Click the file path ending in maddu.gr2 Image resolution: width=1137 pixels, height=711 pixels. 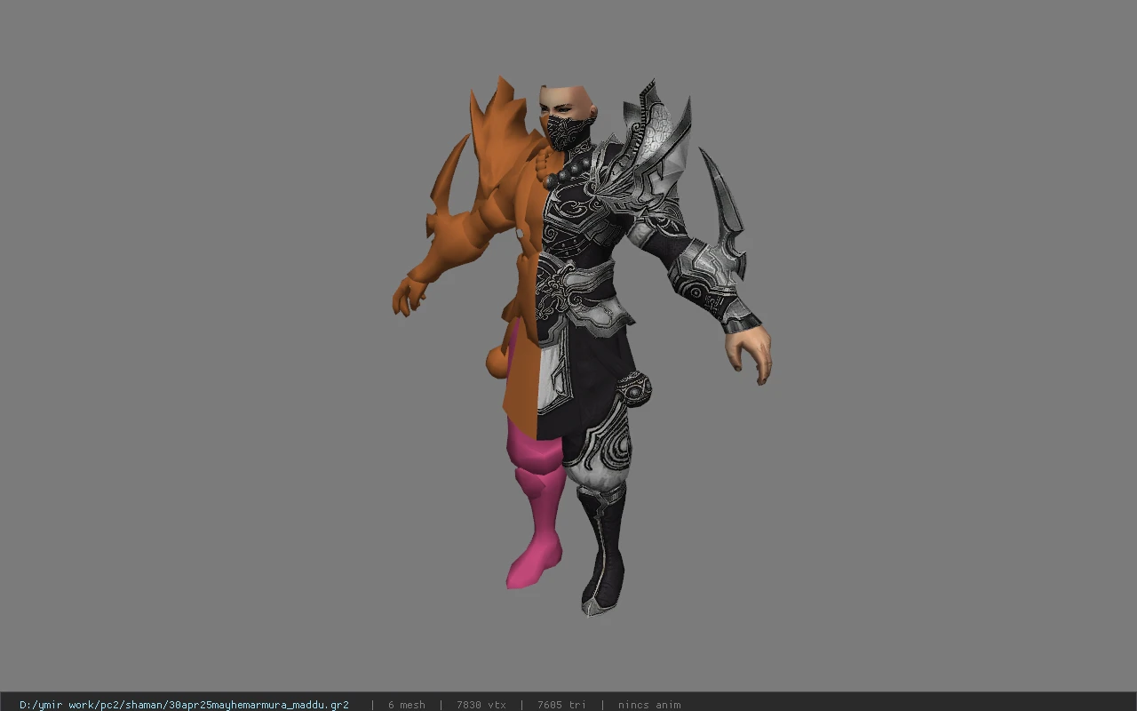tap(184, 705)
